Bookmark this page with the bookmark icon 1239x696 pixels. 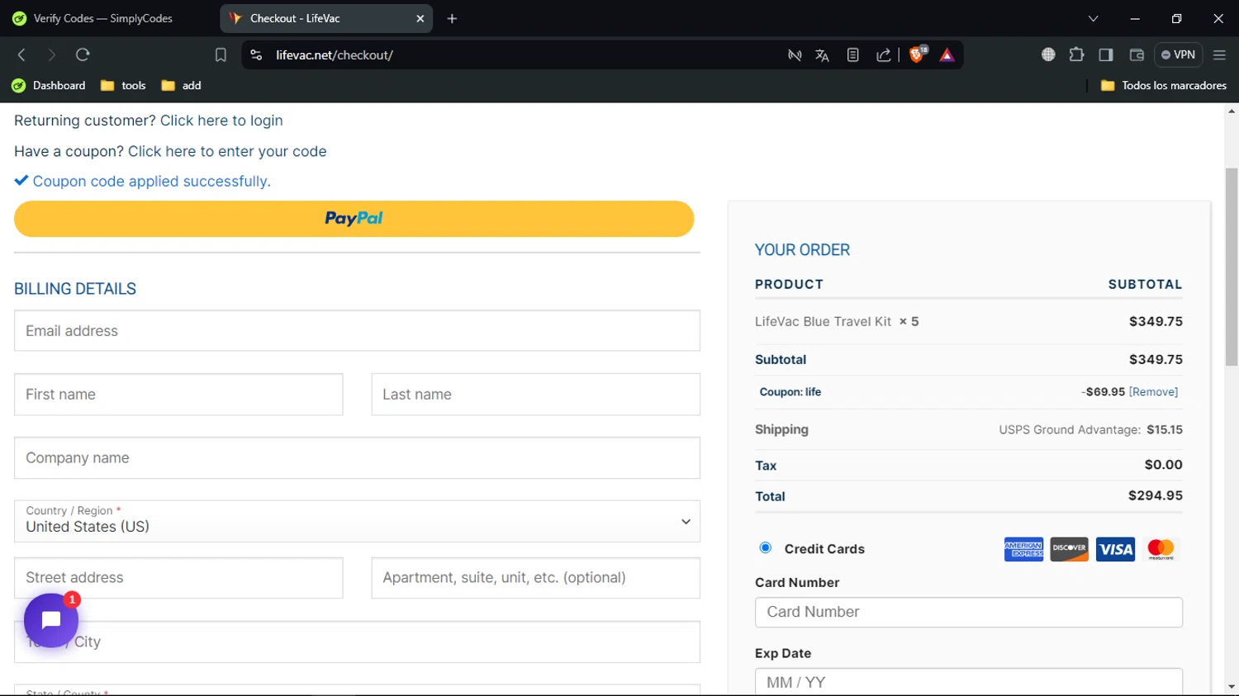[x=221, y=54]
